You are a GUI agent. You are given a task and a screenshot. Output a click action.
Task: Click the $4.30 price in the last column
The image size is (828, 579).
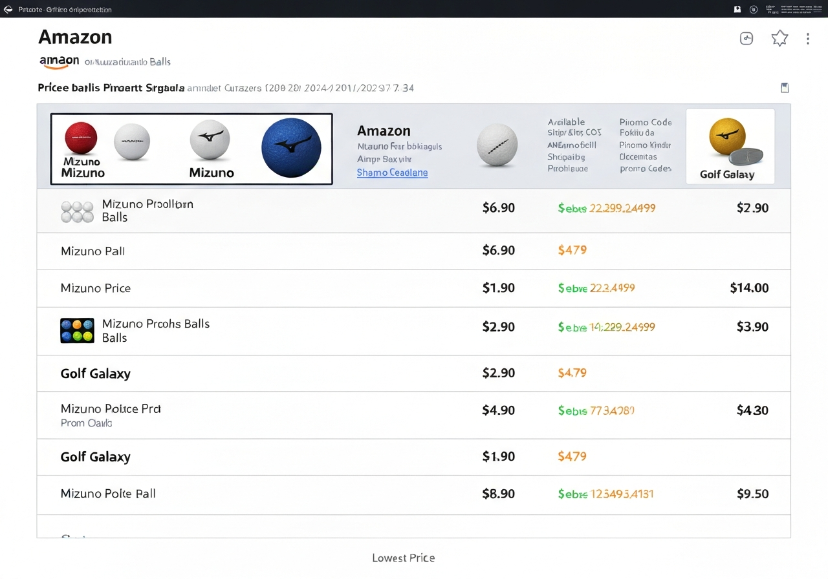(753, 410)
